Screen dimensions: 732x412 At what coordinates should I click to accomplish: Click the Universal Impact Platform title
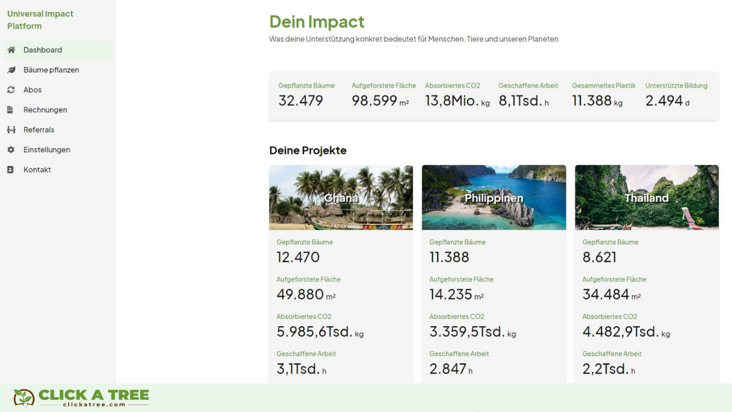point(40,20)
